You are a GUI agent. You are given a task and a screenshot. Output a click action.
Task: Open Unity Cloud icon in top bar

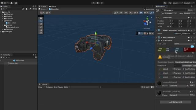[12, 3]
